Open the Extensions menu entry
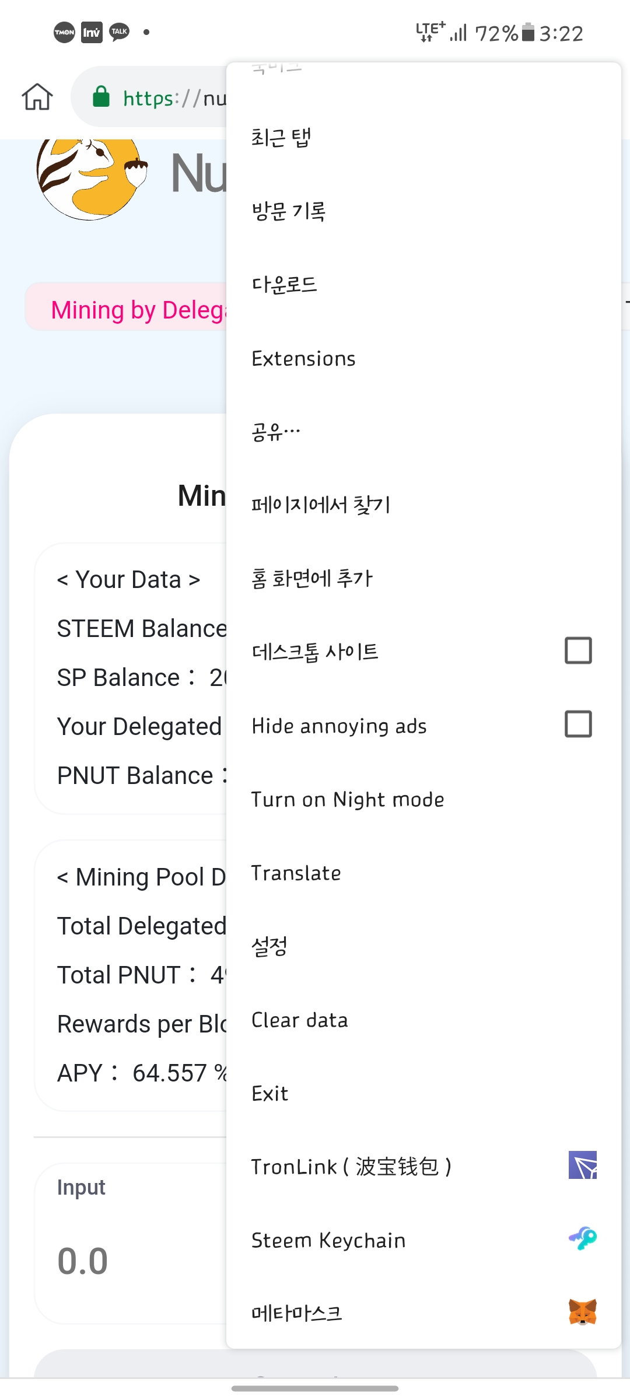The height and width of the screenshot is (1400, 630). pyautogui.click(x=303, y=358)
